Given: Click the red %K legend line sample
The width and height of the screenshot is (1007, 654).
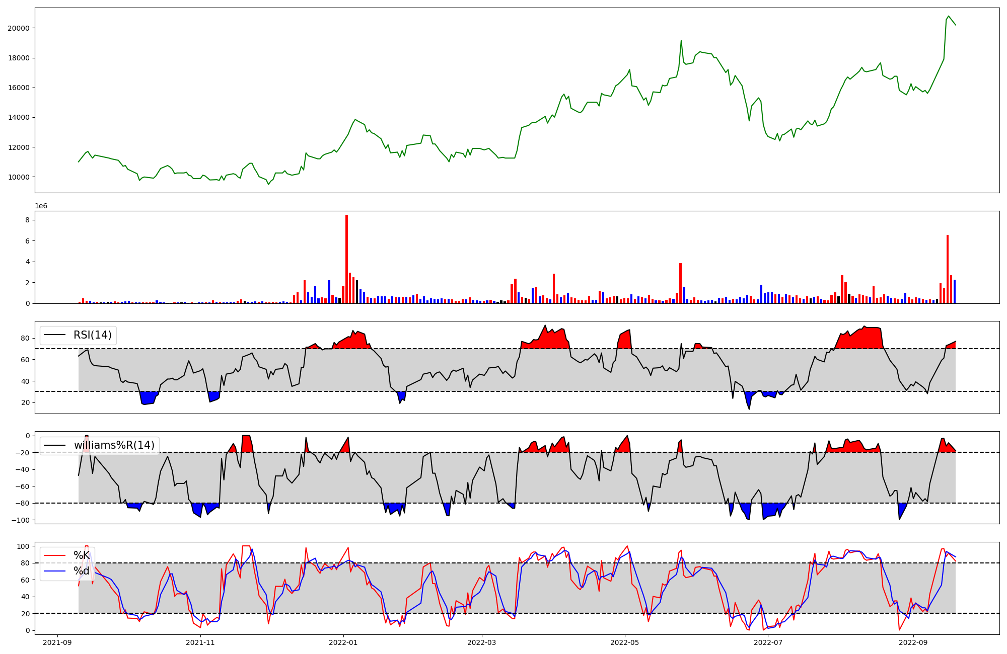Looking at the screenshot, I should pyautogui.click(x=55, y=555).
